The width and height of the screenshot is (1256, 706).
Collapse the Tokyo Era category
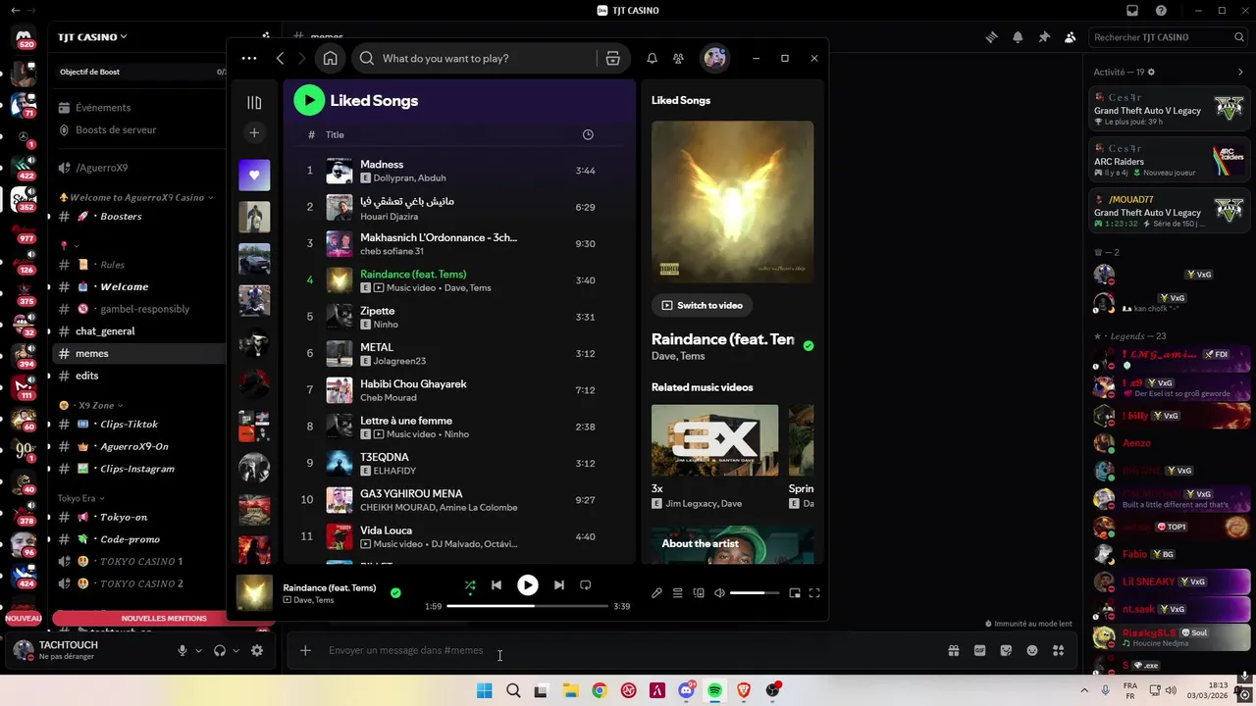80,498
